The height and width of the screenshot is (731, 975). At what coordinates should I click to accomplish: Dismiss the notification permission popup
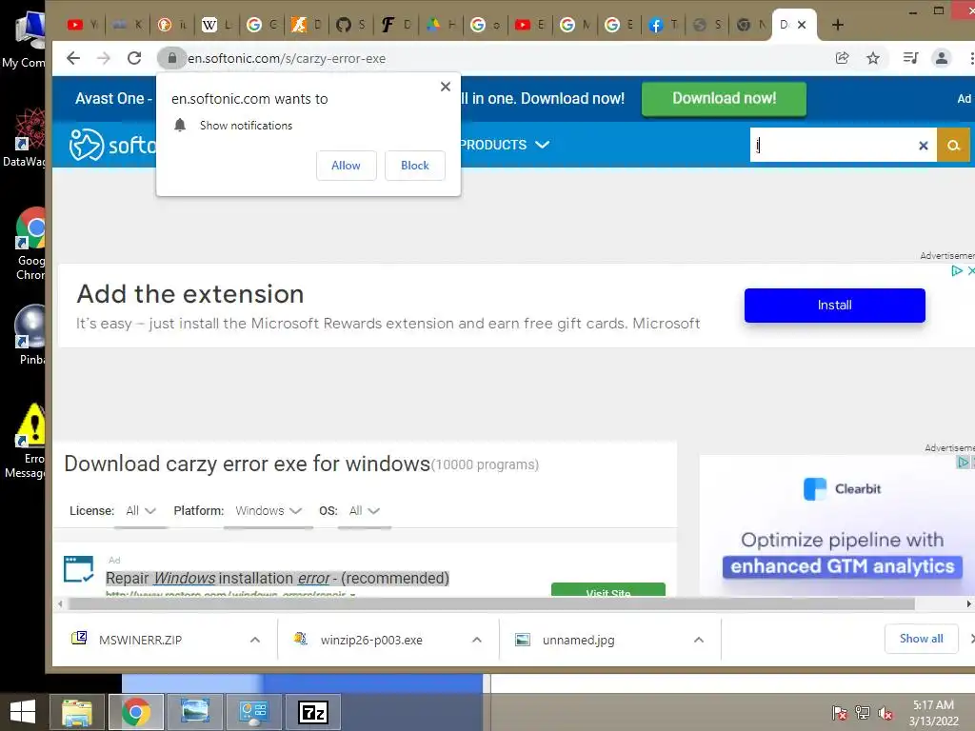coord(446,87)
